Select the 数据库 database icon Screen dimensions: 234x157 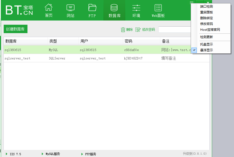click(x=114, y=10)
